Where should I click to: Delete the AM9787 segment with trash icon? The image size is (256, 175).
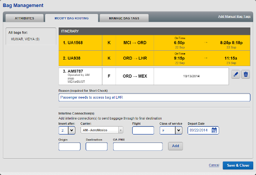[246, 74]
